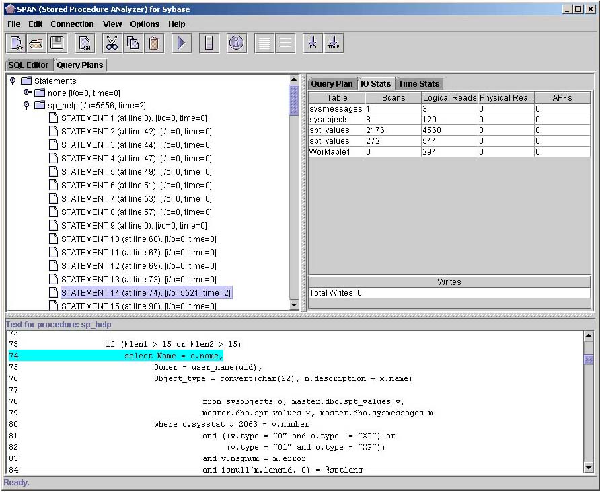Click the SQL document toolbar icon
Viewport: 600px width, 492px height.
click(x=85, y=43)
